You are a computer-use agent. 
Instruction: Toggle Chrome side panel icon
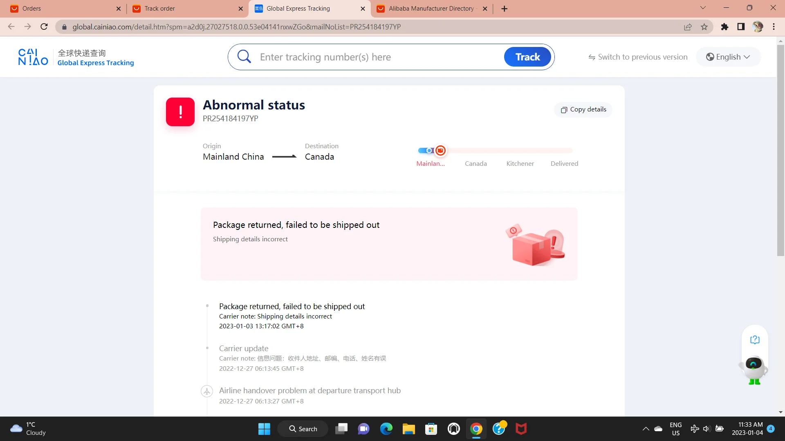741,27
